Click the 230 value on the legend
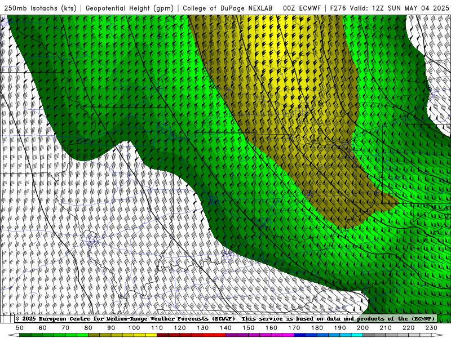 [431, 328]
